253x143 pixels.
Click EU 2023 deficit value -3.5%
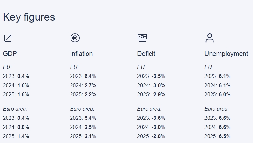click(x=158, y=76)
